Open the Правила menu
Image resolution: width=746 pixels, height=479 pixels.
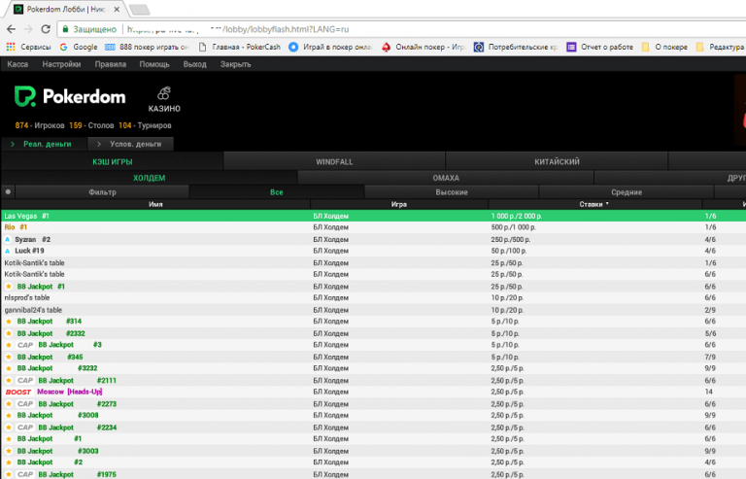pyautogui.click(x=111, y=64)
